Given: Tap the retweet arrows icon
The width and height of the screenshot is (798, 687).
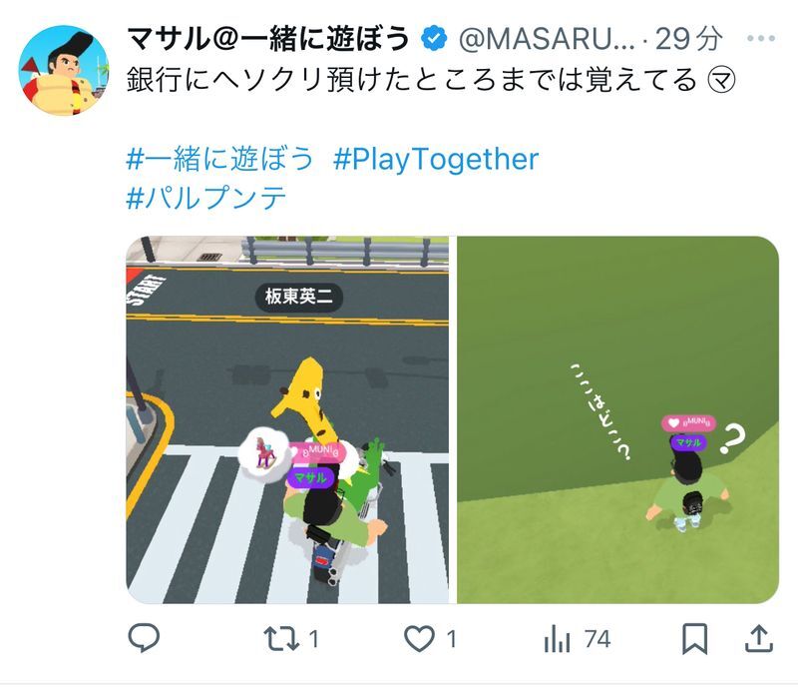Looking at the screenshot, I should (x=281, y=639).
